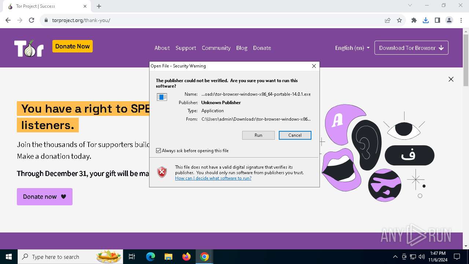Screen dimensions: 469x264
Task: Dismiss the donation banner with X
Action: point(451,79)
